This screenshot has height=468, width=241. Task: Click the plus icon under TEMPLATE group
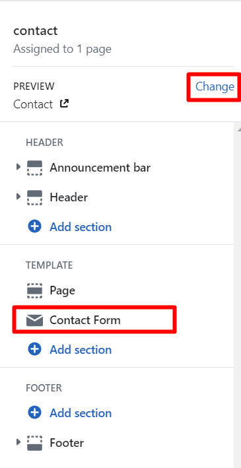pyautogui.click(x=34, y=349)
